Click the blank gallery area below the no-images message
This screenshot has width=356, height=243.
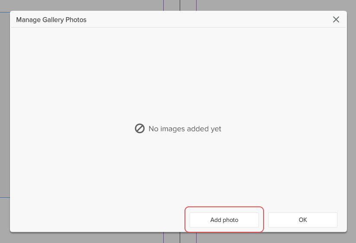[178, 172]
